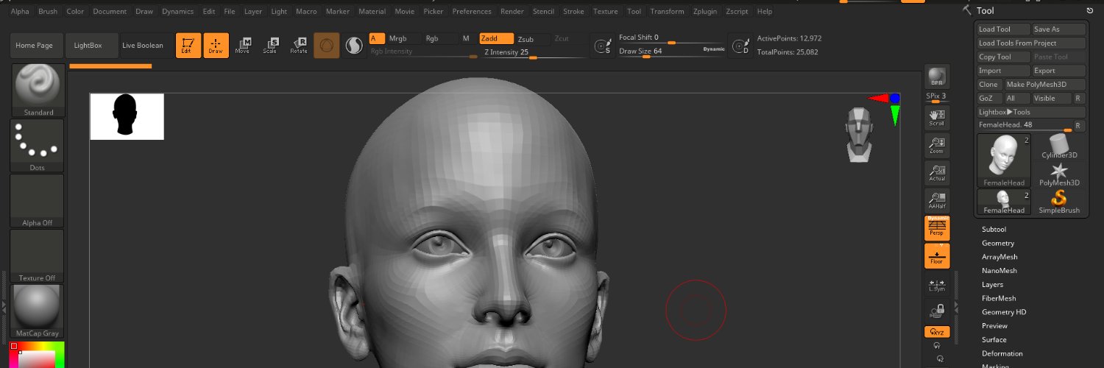Select the Scale transform tool
The image size is (1104, 368).
[271, 46]
